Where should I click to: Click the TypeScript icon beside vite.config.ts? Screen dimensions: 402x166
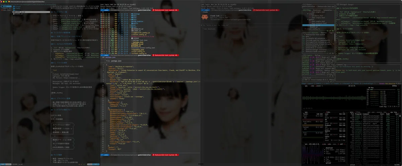[x=132, y=52]
